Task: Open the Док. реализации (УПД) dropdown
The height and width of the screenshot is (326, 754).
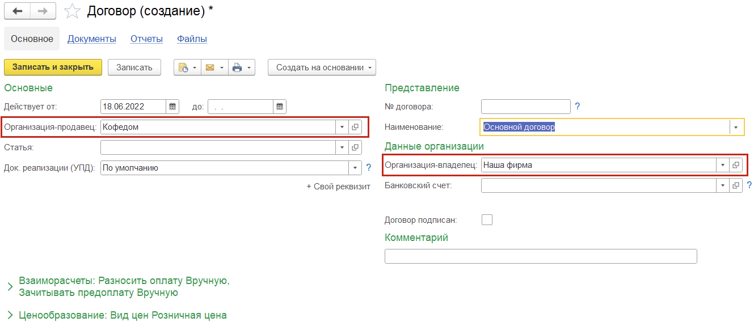Action: [355, 168]
